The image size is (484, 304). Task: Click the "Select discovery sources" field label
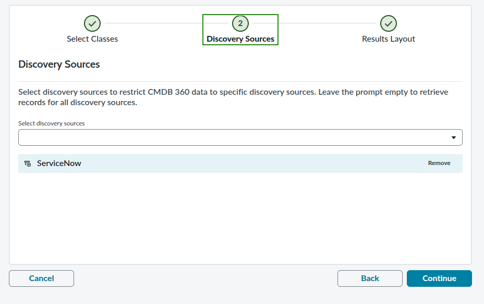click(x=51, y=123)
